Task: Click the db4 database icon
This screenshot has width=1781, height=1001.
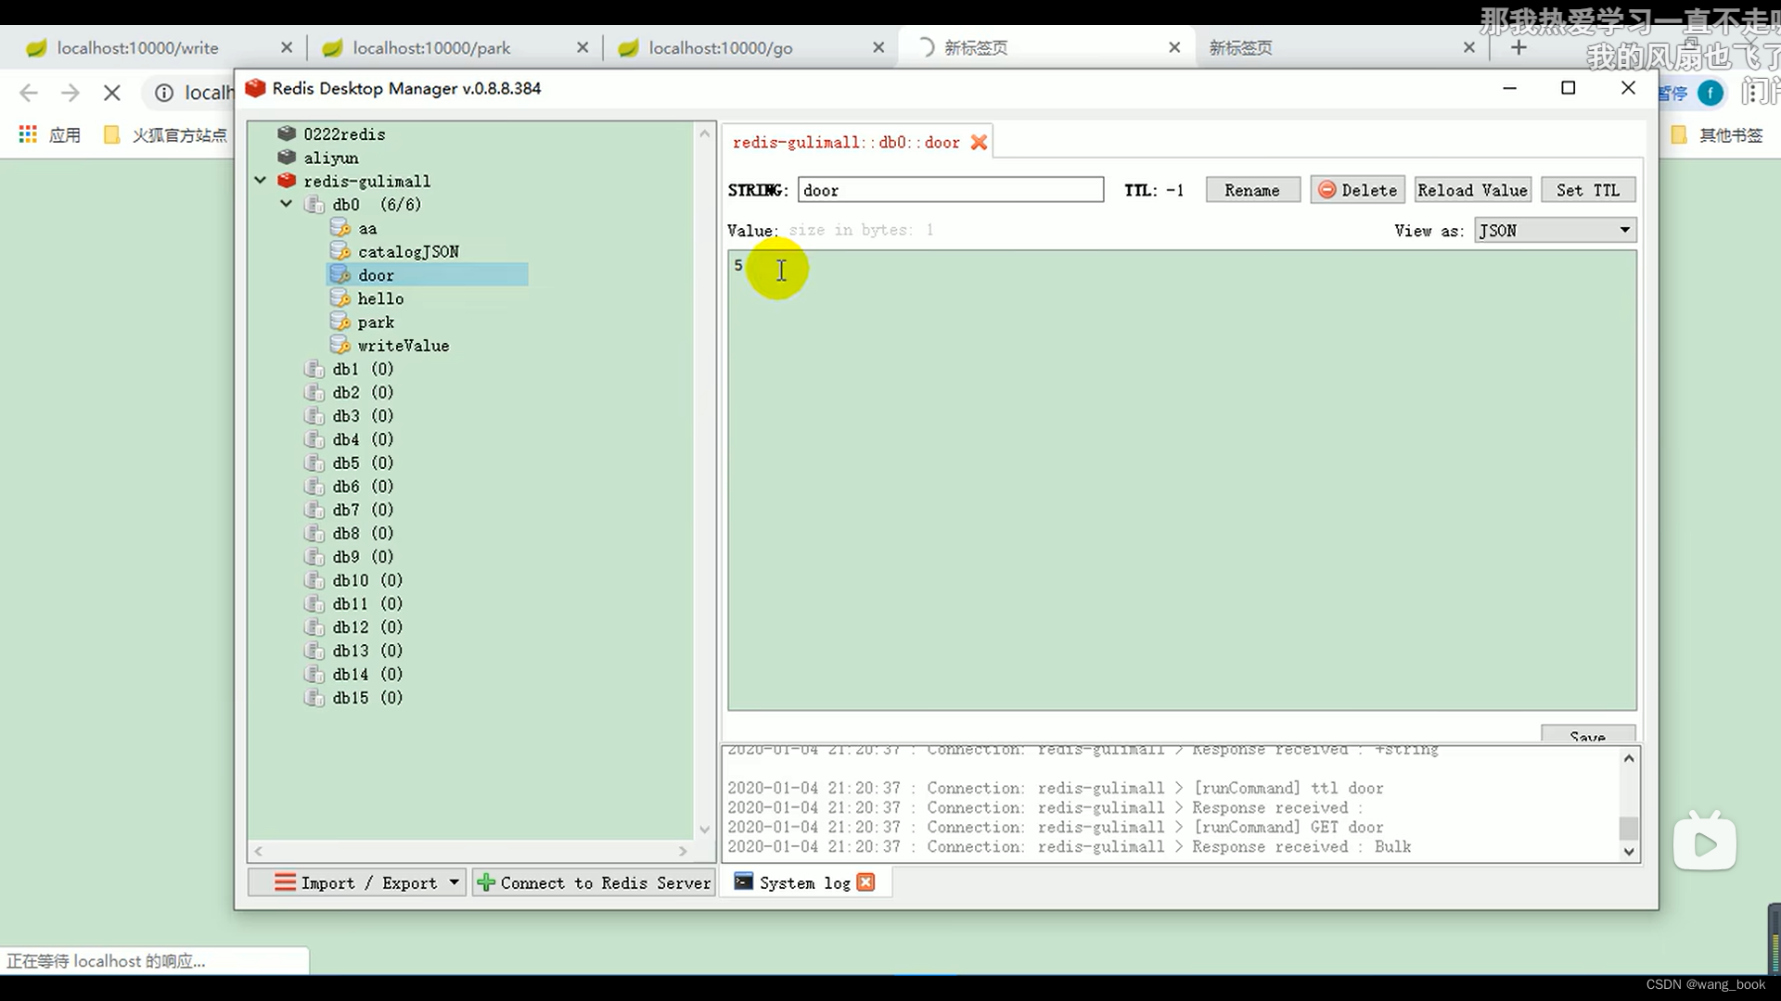Action: pyautogui.click(x=314, y=439)
